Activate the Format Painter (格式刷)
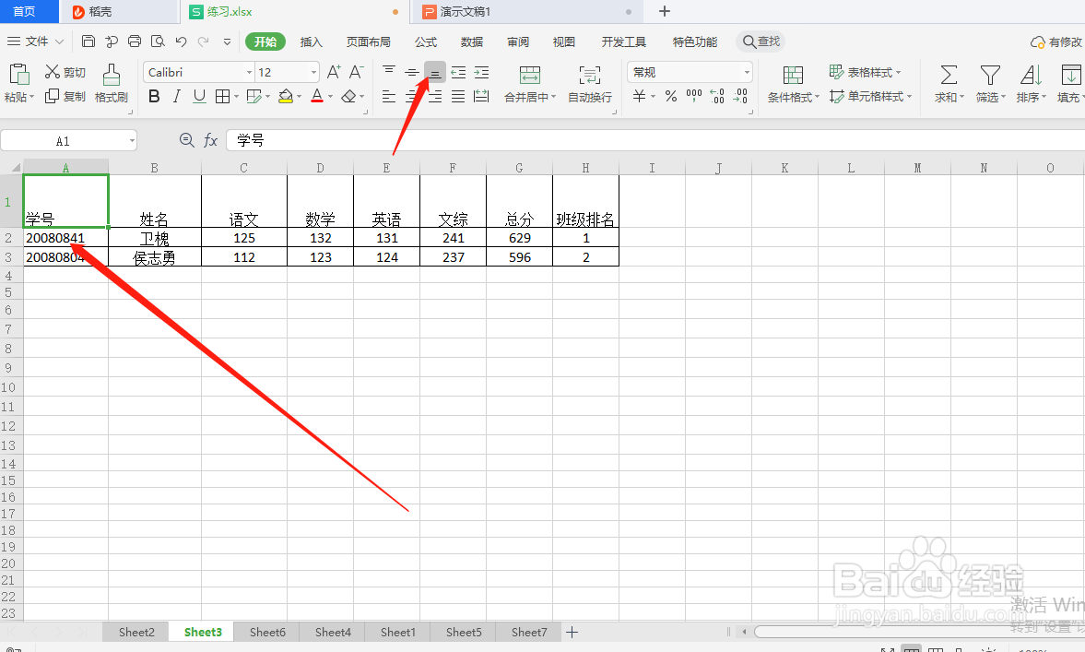Viewport: 1085px width, 652px height. pyautogui.click(x=112, y=84)
